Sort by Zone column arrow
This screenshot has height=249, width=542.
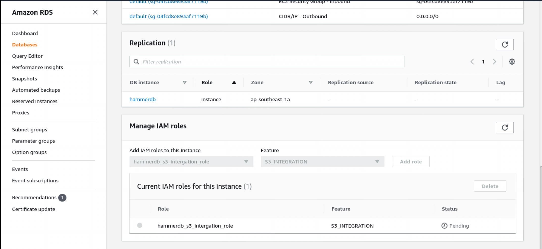pos(311,82)
